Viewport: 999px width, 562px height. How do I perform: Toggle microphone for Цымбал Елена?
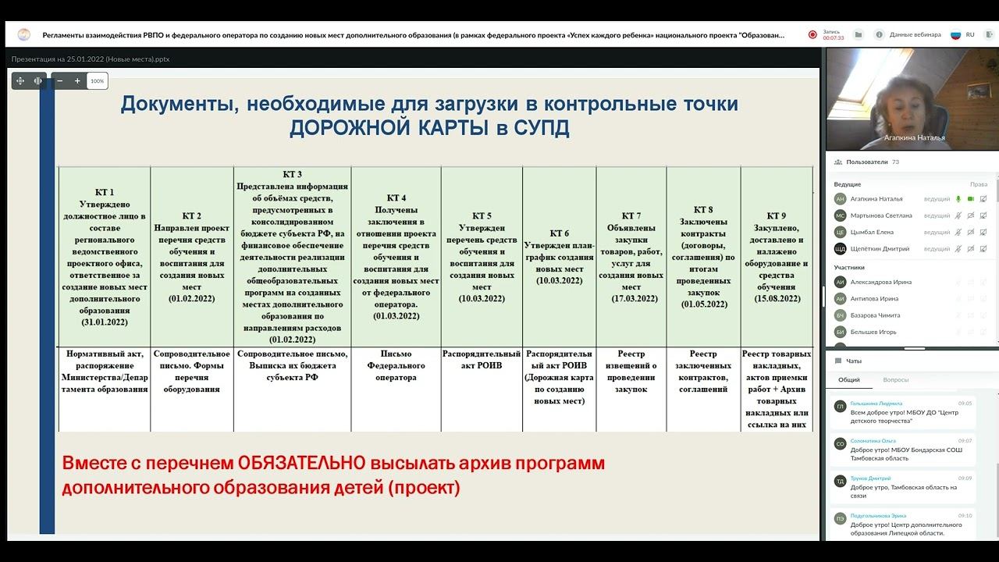(958, 232)
